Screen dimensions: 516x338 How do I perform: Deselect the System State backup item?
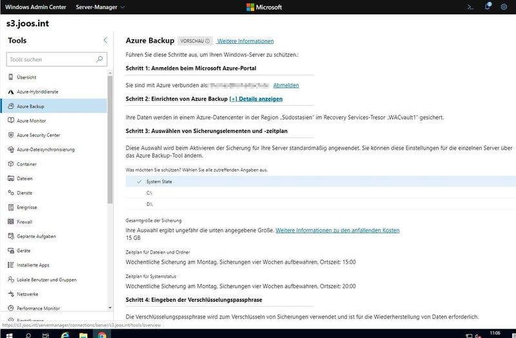coord(321,182)
